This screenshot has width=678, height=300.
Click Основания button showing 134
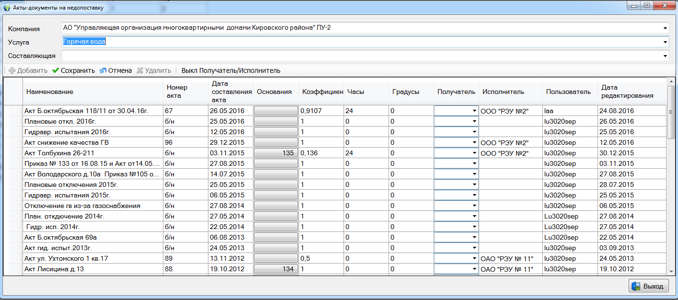point(276,269)
